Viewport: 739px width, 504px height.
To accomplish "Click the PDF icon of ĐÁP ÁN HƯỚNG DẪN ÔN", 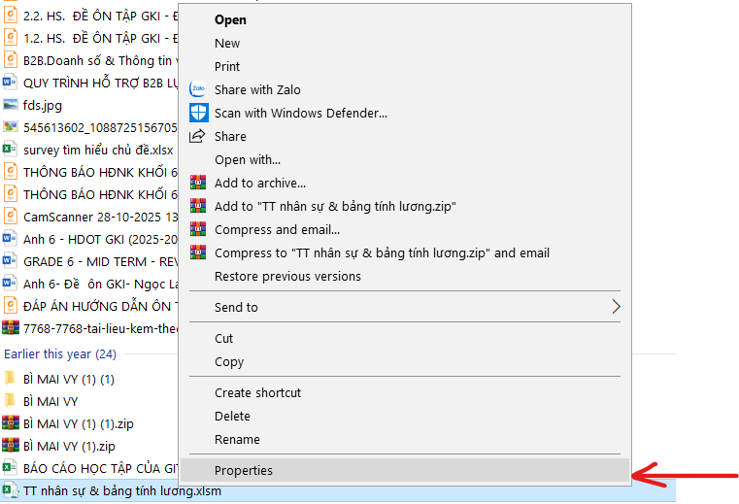I will coord(11,306).
